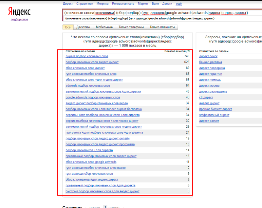Open Справочник in top navigation

85,4
